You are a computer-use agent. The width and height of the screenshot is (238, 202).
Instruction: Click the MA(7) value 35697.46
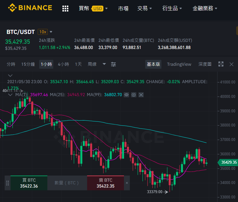(x=39, y=95)
